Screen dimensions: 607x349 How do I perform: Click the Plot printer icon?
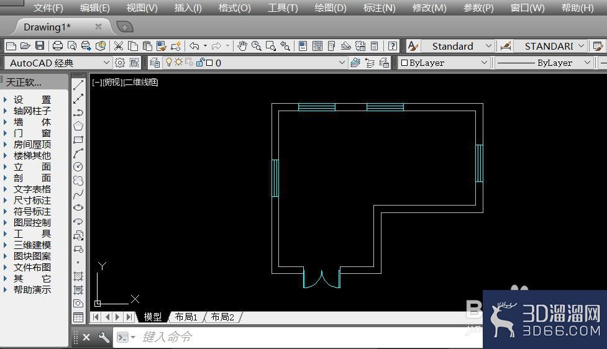(58, 46)
